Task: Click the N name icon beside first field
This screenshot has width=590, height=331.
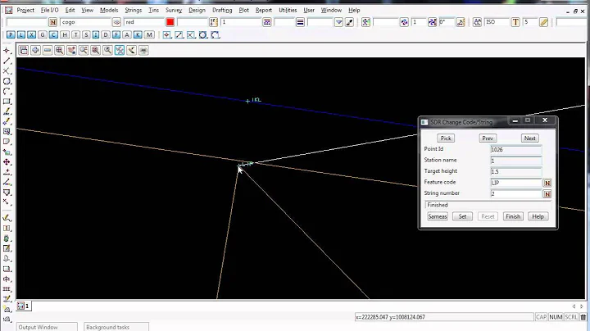Action: [x=52, y=22]
